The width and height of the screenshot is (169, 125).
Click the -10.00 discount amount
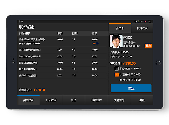tap(95, 44)
